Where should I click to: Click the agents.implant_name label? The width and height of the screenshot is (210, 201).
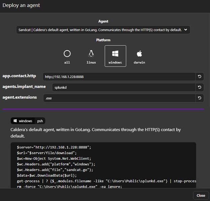pos(24,87)
